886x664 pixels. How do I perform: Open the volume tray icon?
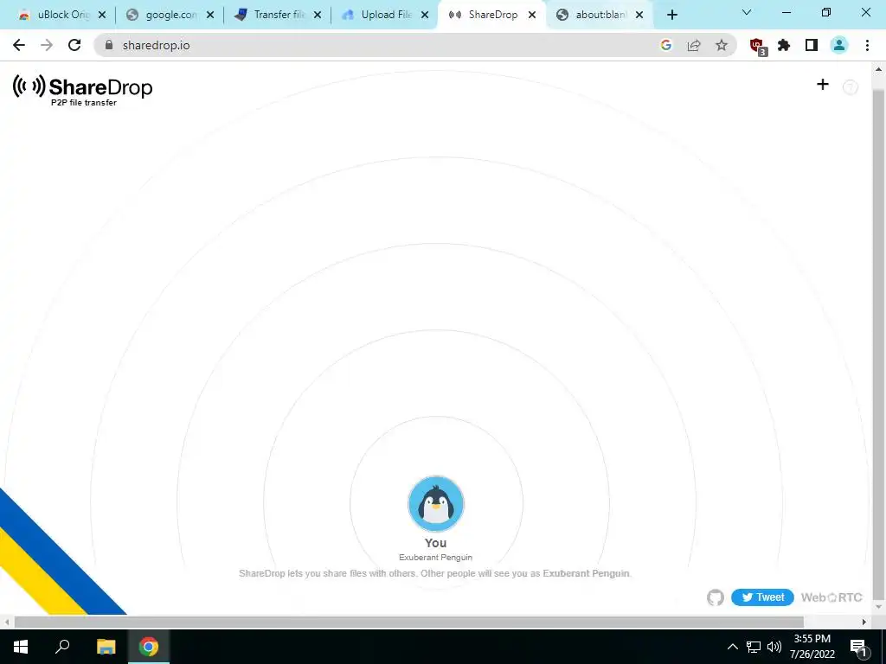774,647
